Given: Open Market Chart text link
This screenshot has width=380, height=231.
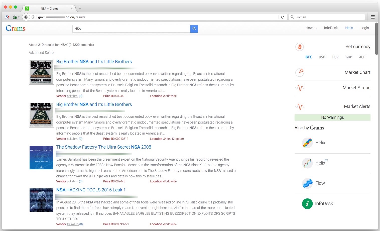Looking at the screenshot, I should pyautogui.click(x=357, y=72).
